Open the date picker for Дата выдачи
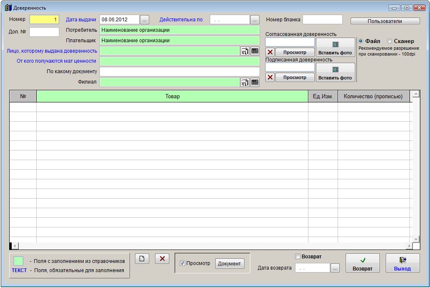Image resolution: width=430 pixels, height=288 pixels. [144, 20]
